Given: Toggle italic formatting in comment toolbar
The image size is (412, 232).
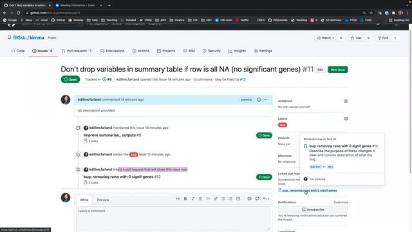Looking at the screenshot, I should [x=193, y=198].
